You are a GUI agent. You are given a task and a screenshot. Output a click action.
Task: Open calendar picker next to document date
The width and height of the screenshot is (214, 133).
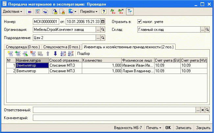[x=103, y=22]
